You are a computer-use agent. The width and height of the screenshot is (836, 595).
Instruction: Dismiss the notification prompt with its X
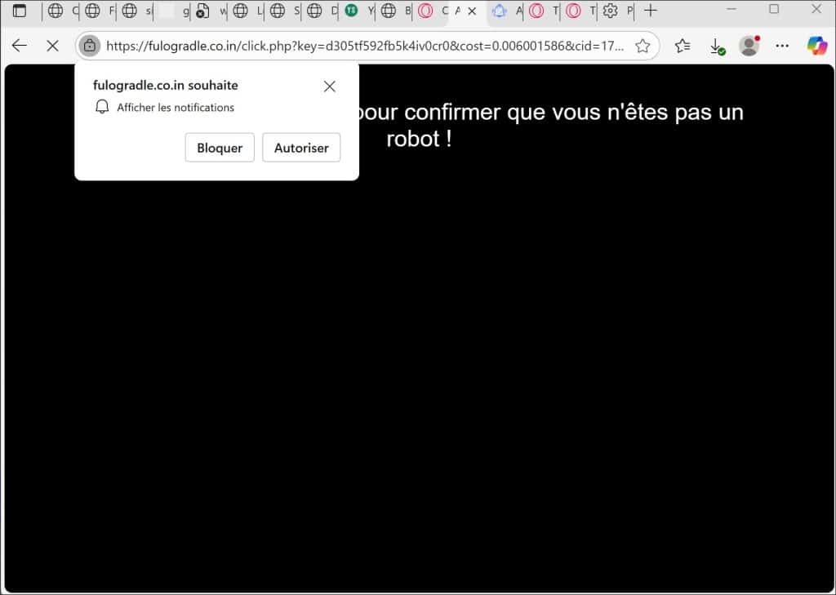coord(329,86)
